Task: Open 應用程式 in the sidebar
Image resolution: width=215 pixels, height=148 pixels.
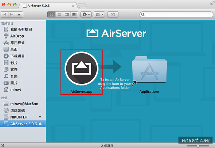Action: [x=23, y=43]
